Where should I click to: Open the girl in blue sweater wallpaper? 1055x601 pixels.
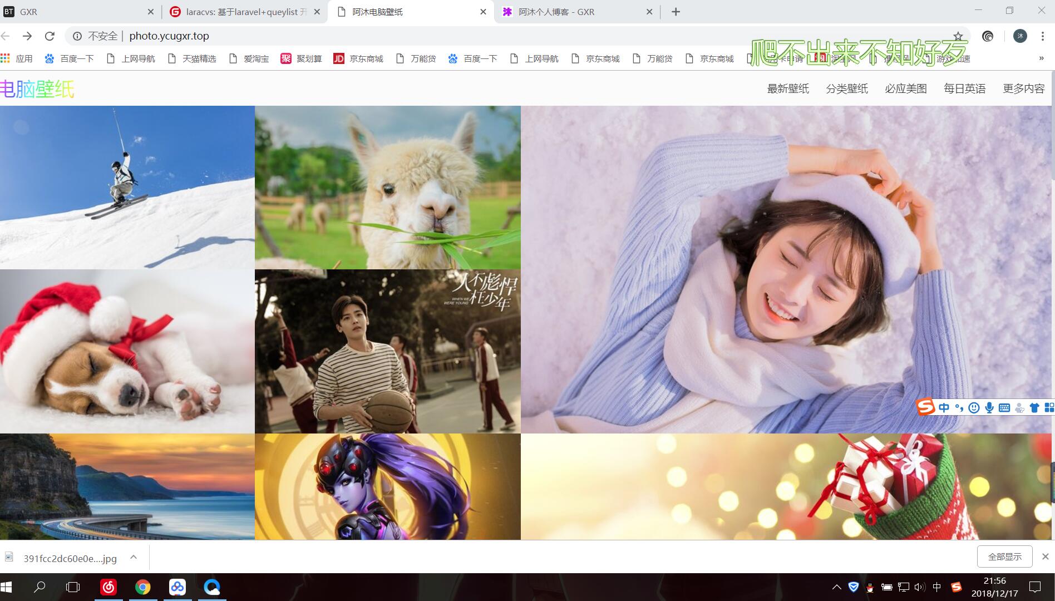(786, 269)
